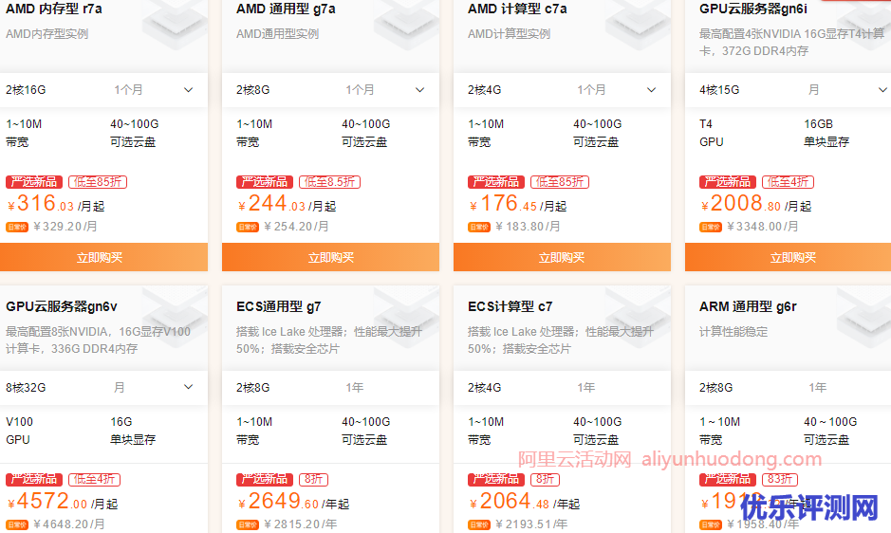This screenshot has width=891, height=533.
Task: Expand the 8核32G dropdown arrow on gn6v
Action: point(188,388)
